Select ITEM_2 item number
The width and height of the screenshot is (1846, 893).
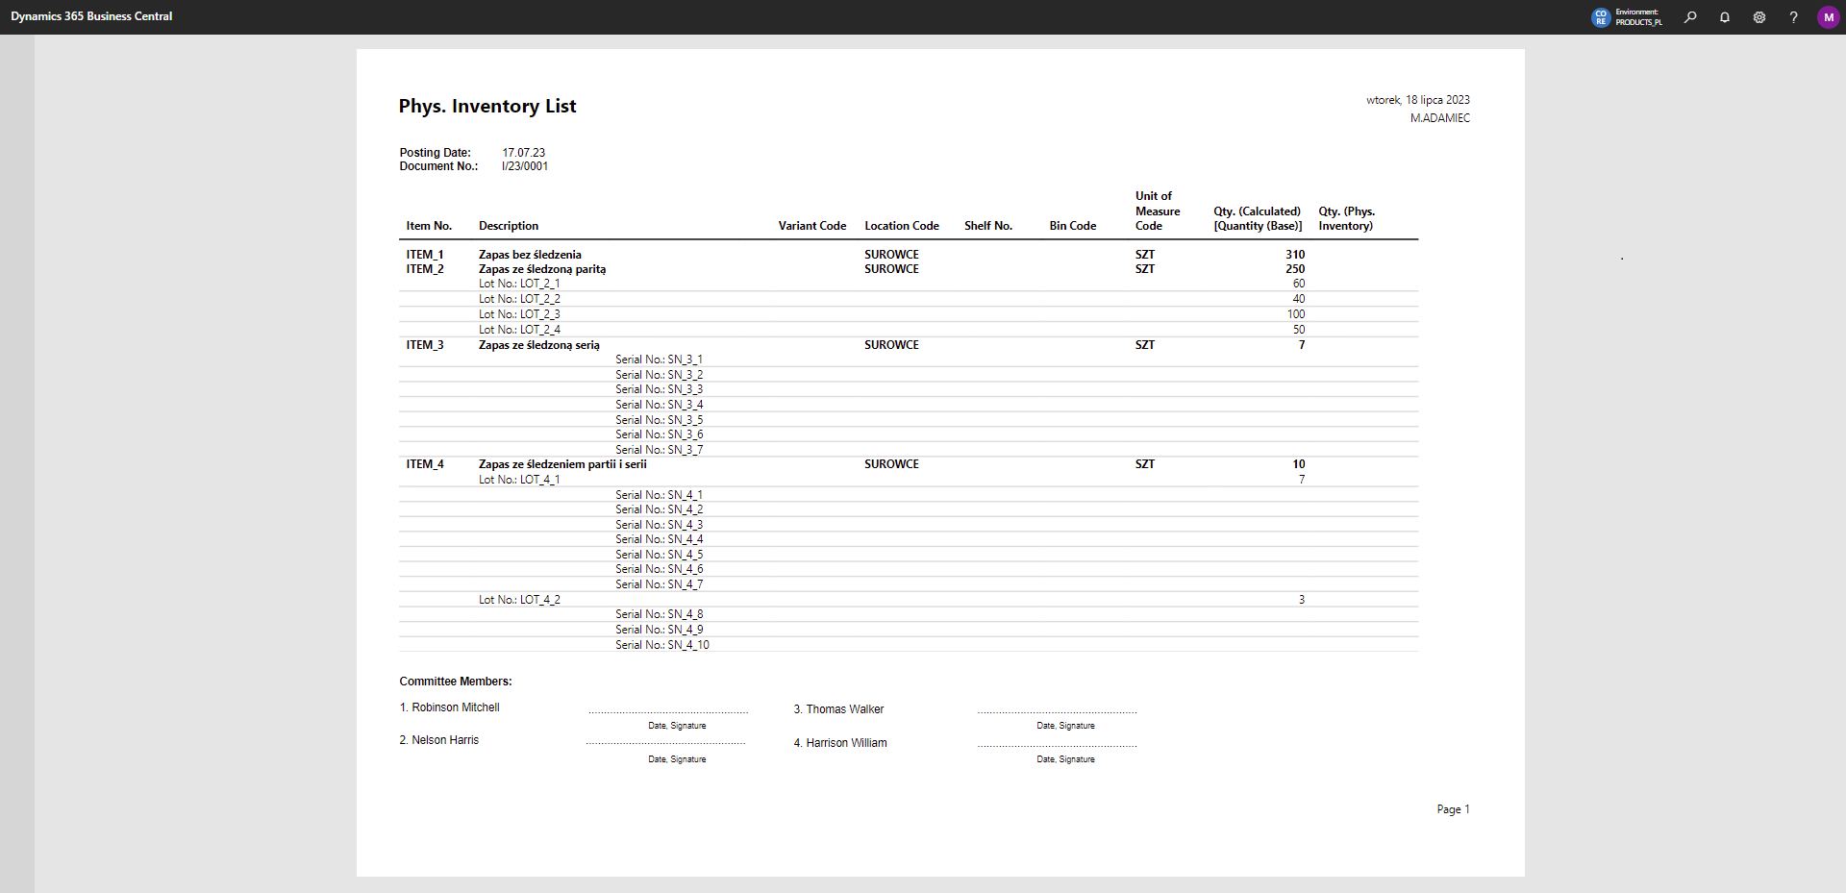click(425, 269)
